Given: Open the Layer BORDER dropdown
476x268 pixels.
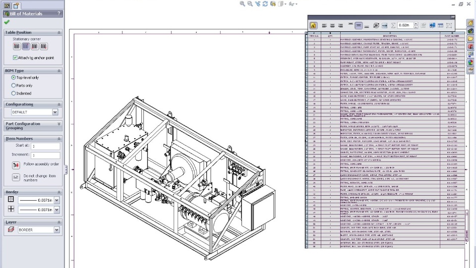Looking at the screenshot, I should [56, 230].
